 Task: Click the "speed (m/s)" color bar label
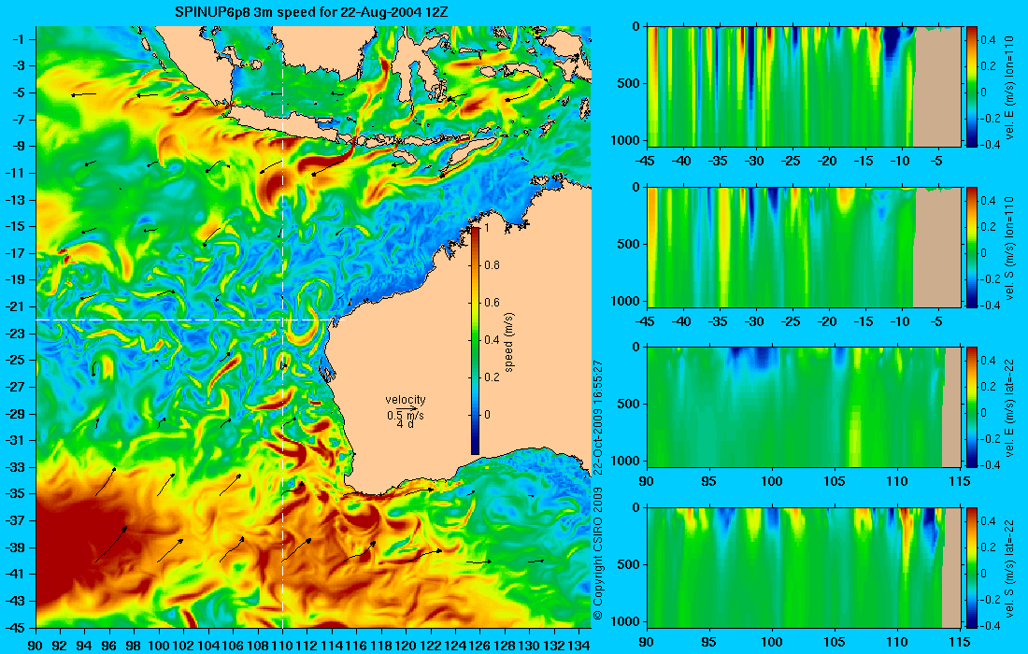tap(510, 343)
